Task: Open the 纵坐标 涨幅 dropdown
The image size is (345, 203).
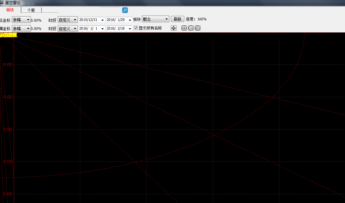Action: (21, 20)
